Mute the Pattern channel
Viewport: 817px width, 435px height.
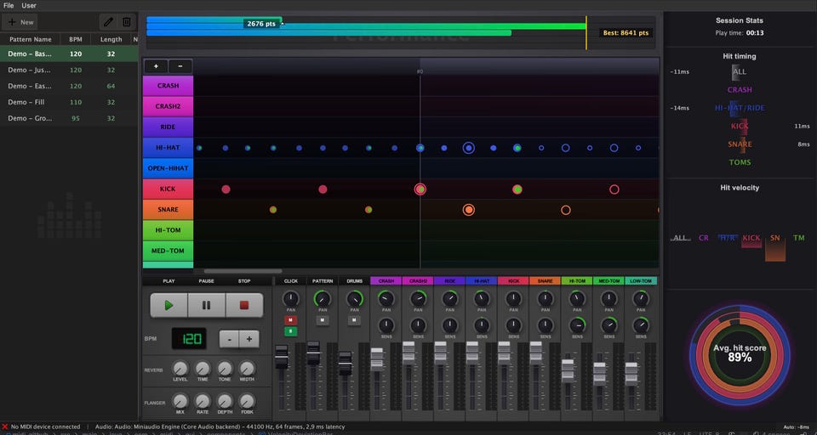(323, 320)
